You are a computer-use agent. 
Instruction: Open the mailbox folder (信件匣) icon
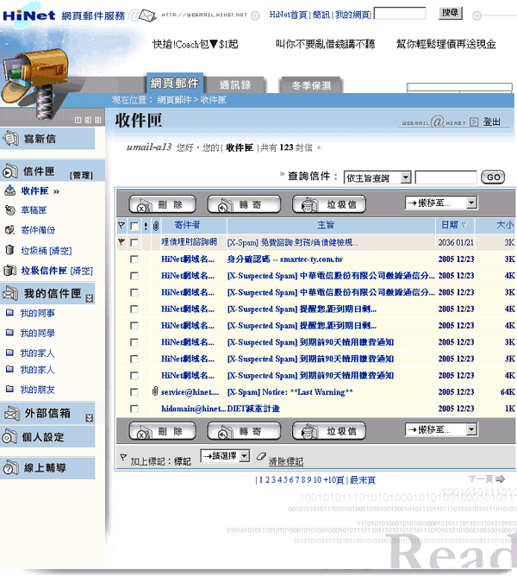(x=10, y=172)
